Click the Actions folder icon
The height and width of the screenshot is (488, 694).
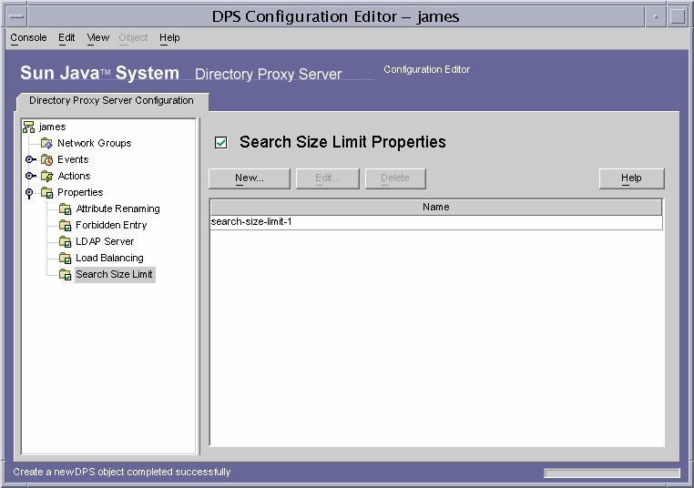click(x=46, y=176)
